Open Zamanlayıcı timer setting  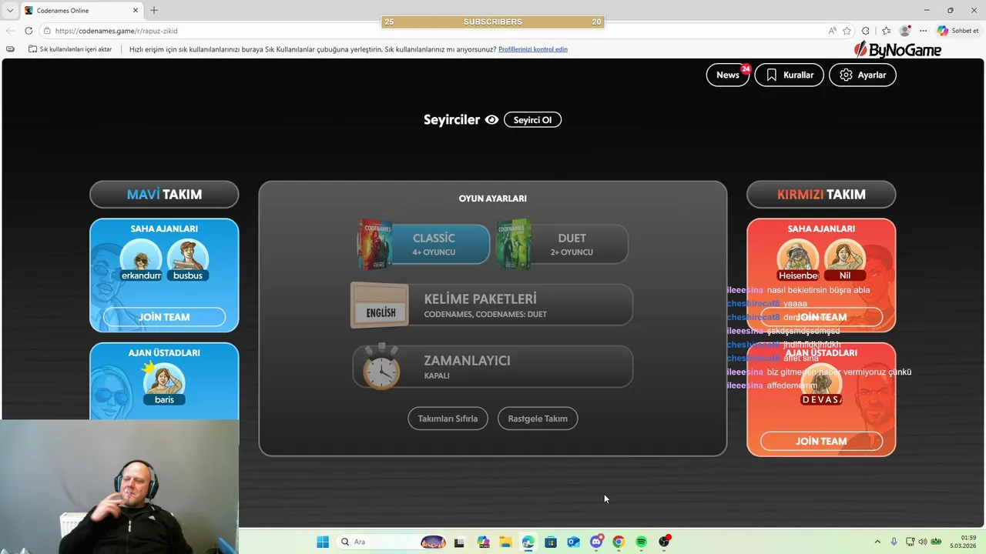[x=492, y=366]
